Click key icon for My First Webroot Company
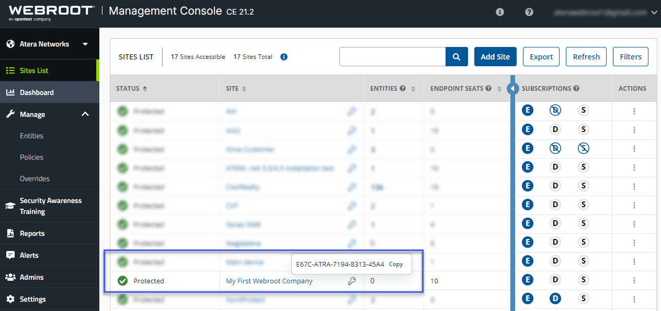 click(352, 281)
